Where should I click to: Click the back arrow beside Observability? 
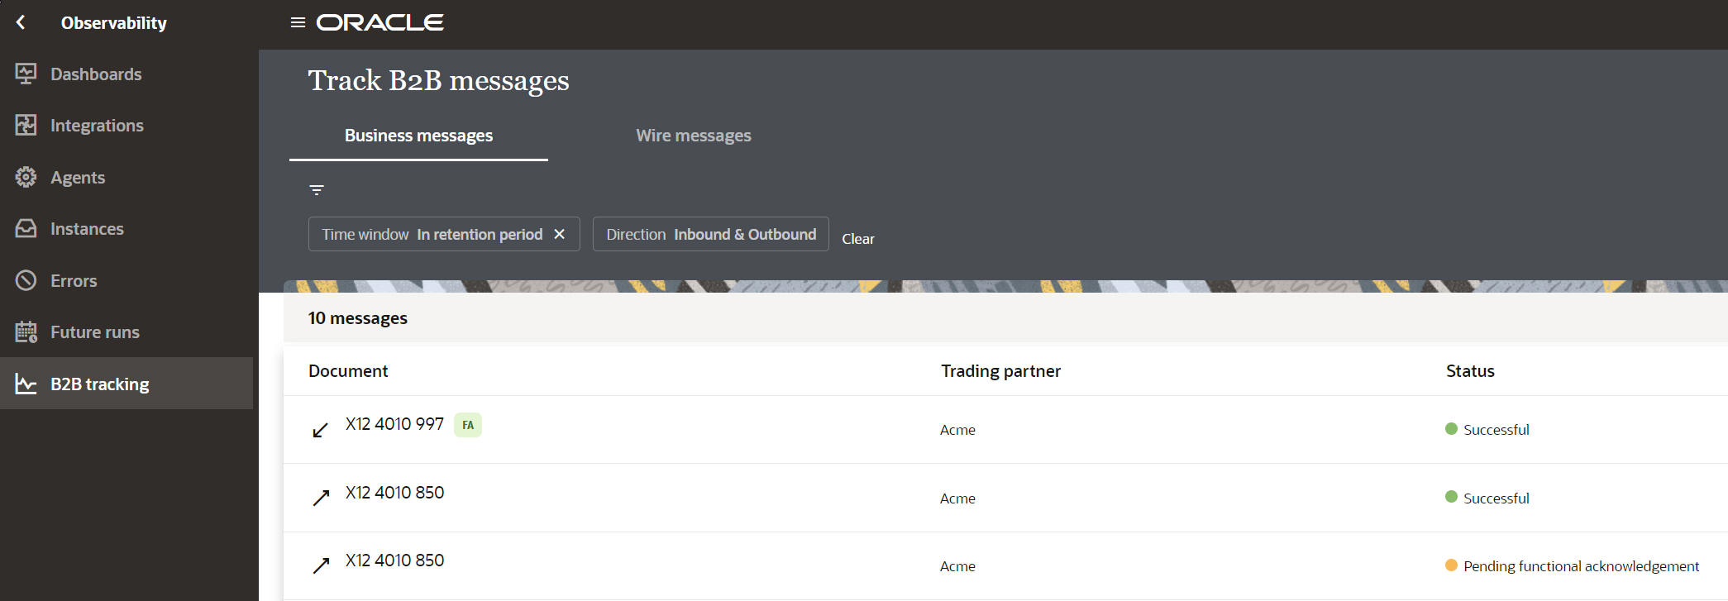21,22
